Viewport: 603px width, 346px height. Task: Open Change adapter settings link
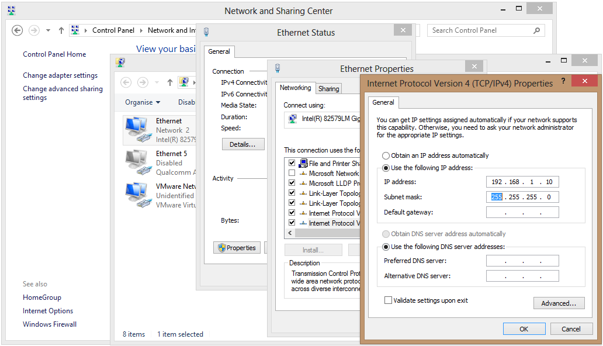(60, 75)
